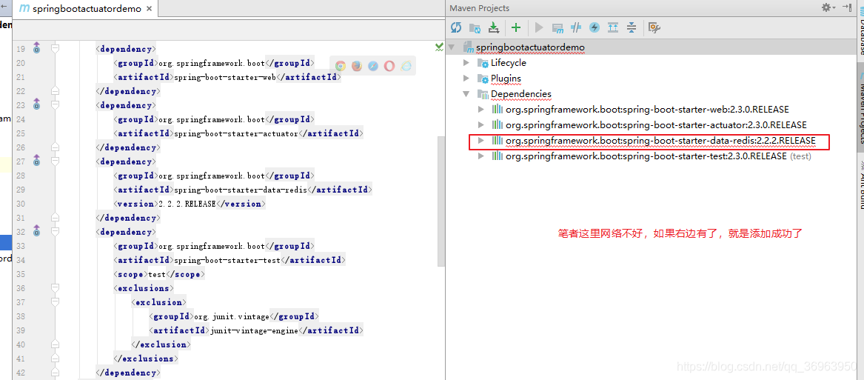Expand Plugins node
The width and height of the screenshot is (864, 380).
point(466,79)
